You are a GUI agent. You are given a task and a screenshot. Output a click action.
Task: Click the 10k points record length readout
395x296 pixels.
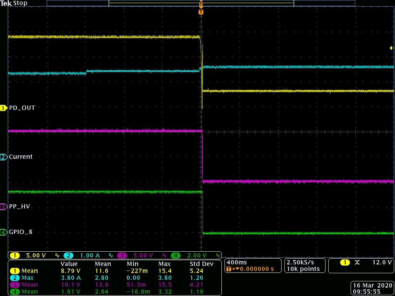tap(303, 269)
